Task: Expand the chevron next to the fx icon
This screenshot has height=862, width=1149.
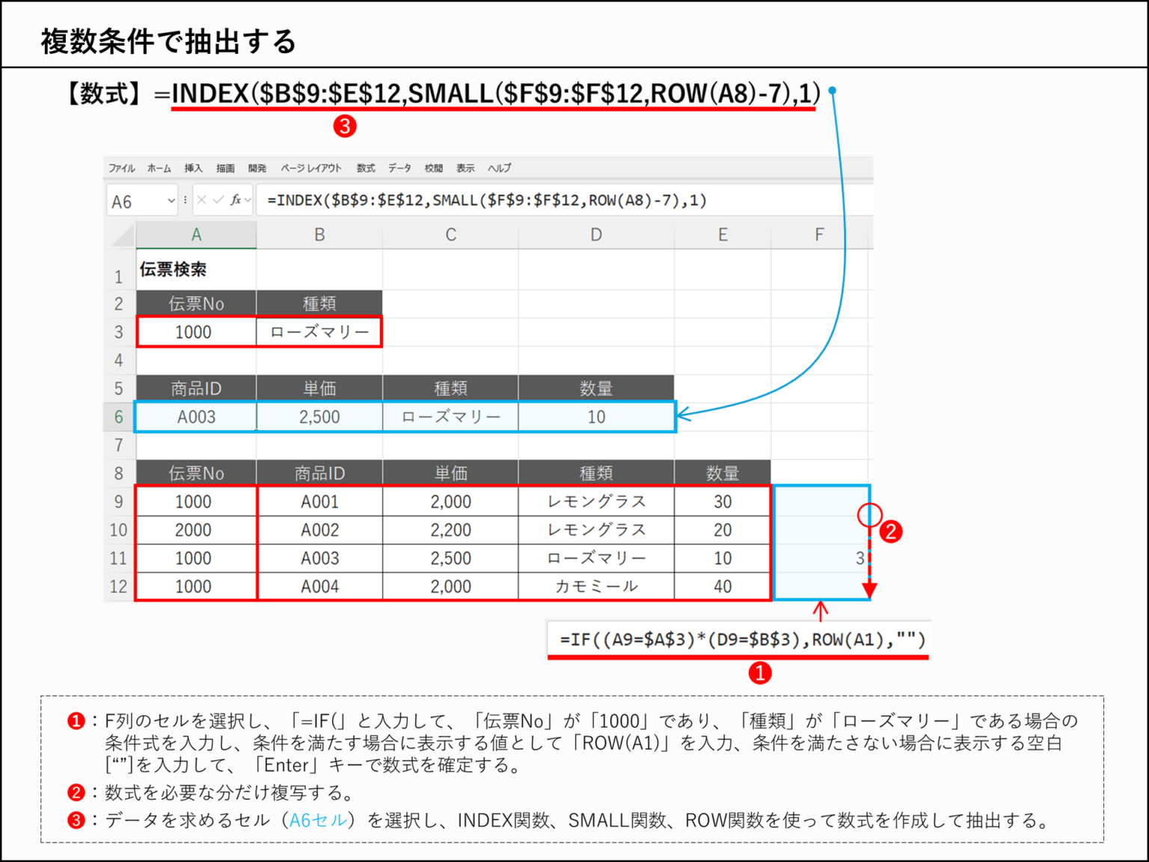Action: tap(247, 200)
